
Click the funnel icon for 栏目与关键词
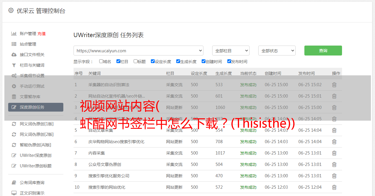click(14, 65)
